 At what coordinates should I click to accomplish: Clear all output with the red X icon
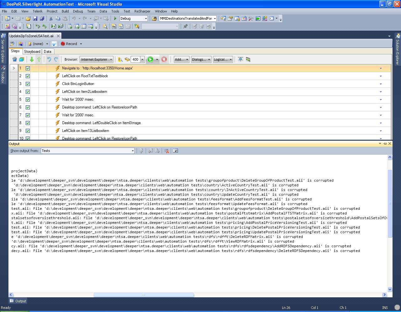point(167,151)
